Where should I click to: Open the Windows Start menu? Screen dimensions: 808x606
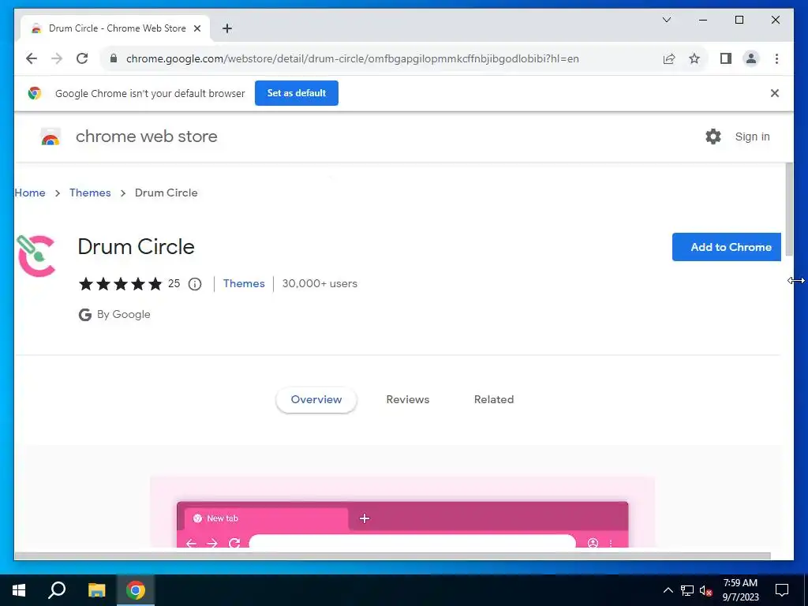pos(19,590)
